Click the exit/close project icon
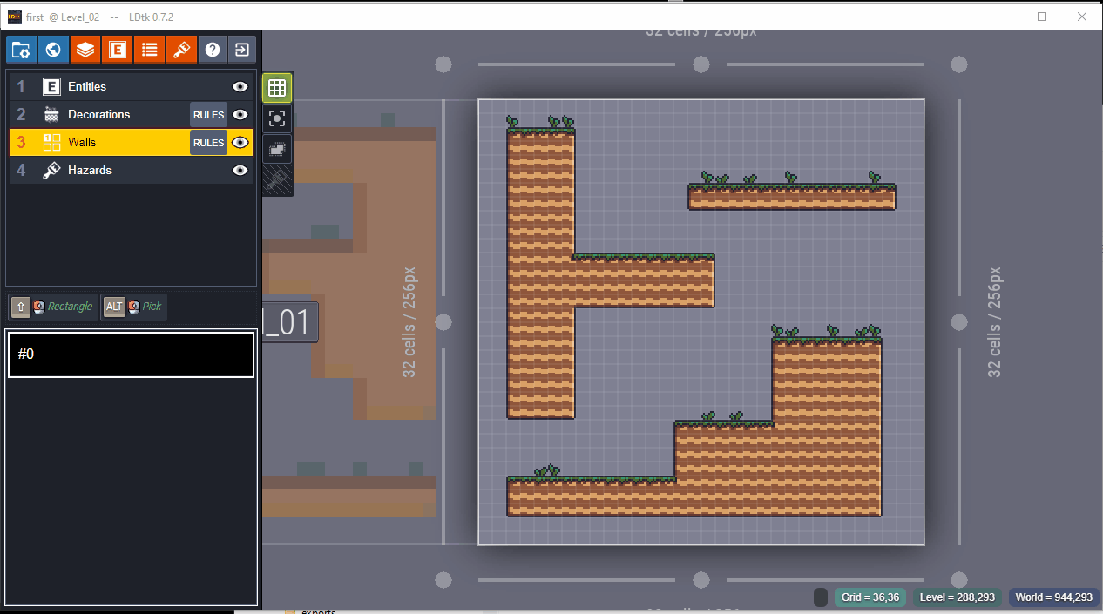The height and width of the screenshot is (614, 1103). (243, 50)
